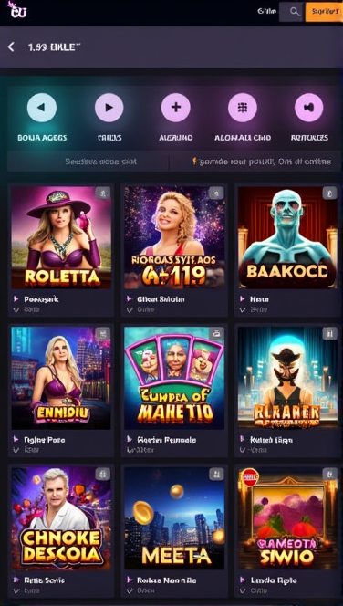
Task: Open the ROLETTA game thumbnail
Action: click(x=61, y=237)
